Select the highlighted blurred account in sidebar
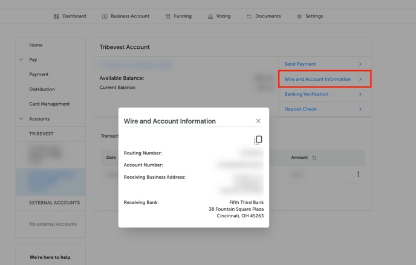The image size is (416, 265). 51,182
